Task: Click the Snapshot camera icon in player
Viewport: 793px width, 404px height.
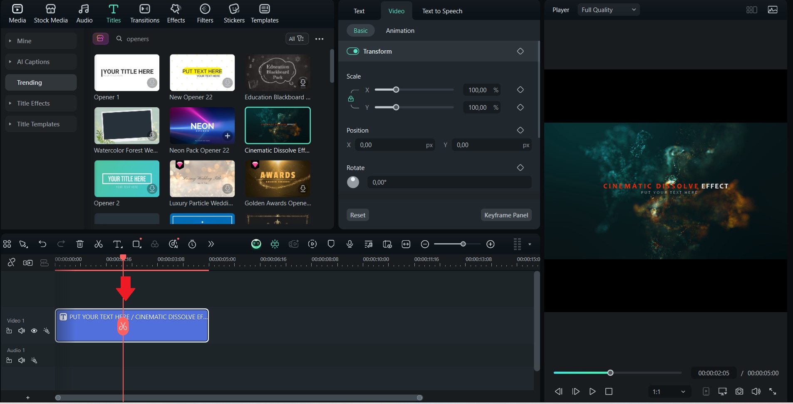Action: [x=739, y=392]
